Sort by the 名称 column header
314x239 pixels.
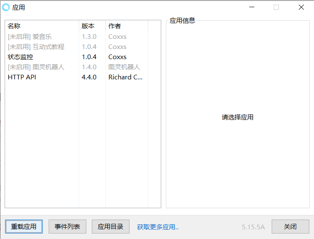(x=42, y=26)
